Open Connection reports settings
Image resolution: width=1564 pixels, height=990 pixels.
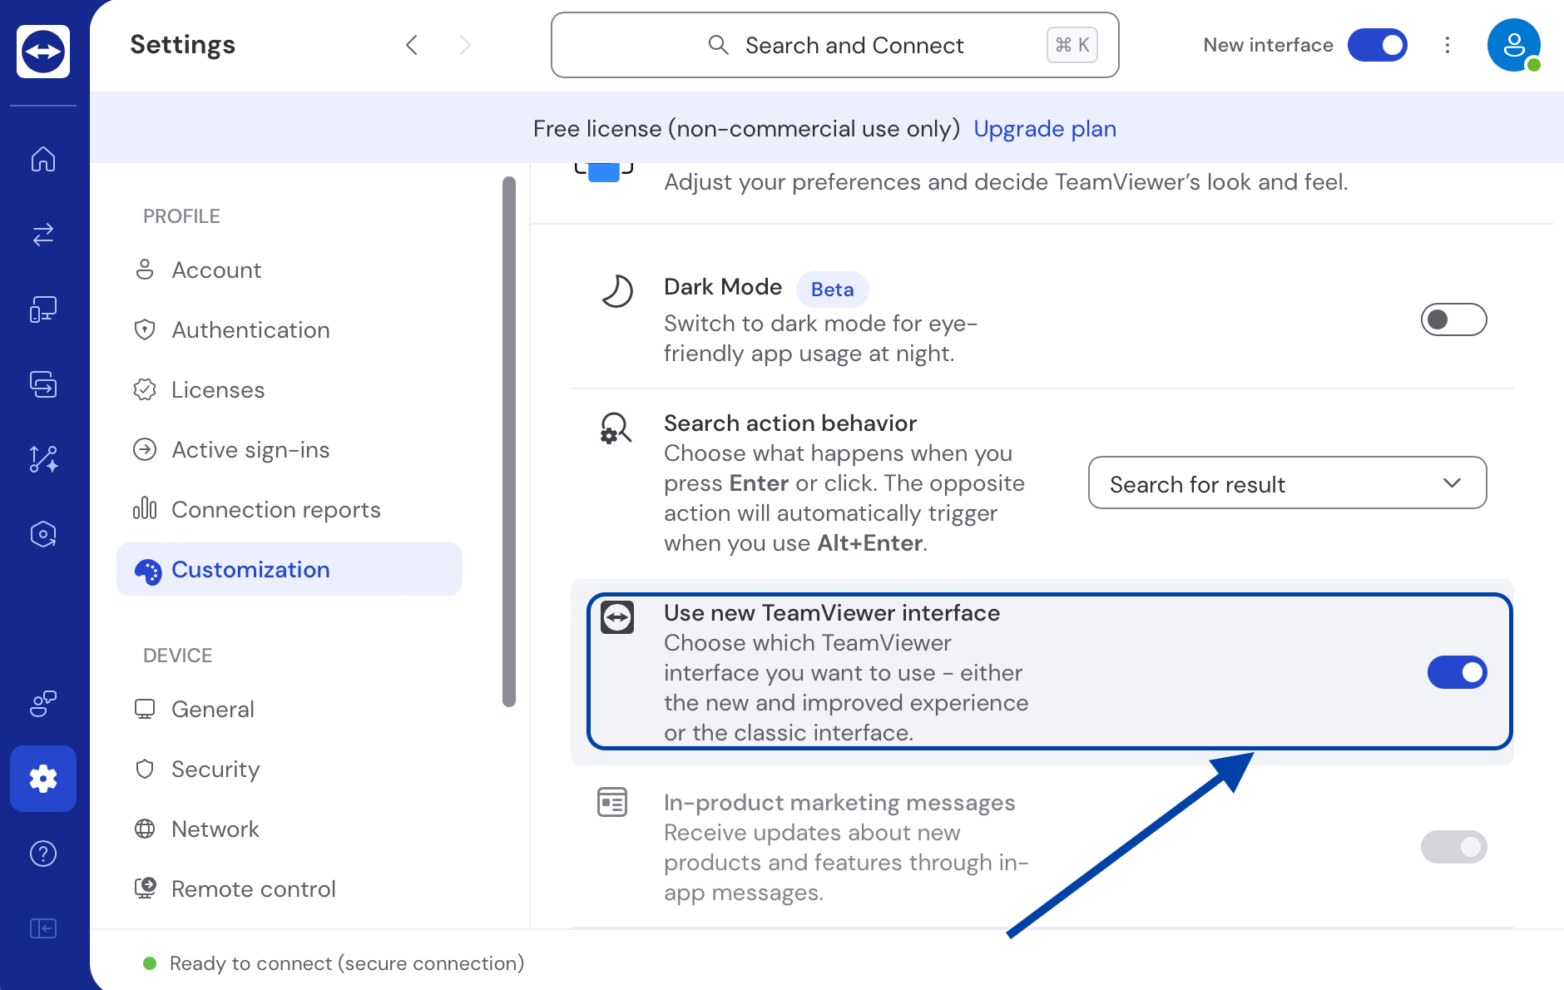(289, 510)
